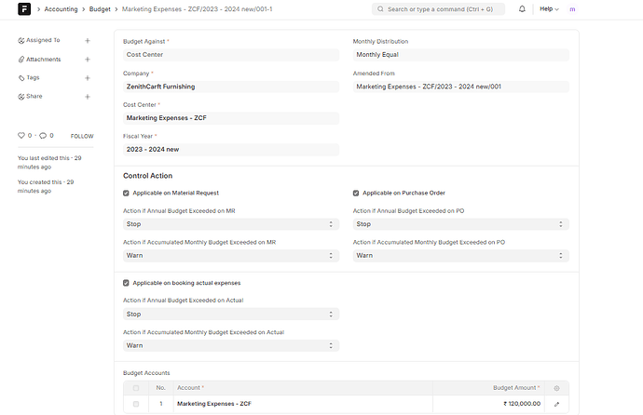This screenshot has width=643, height=415.
Task: Click Company field ZenithCarft Furnishing
Action: [x=231, y=87]
